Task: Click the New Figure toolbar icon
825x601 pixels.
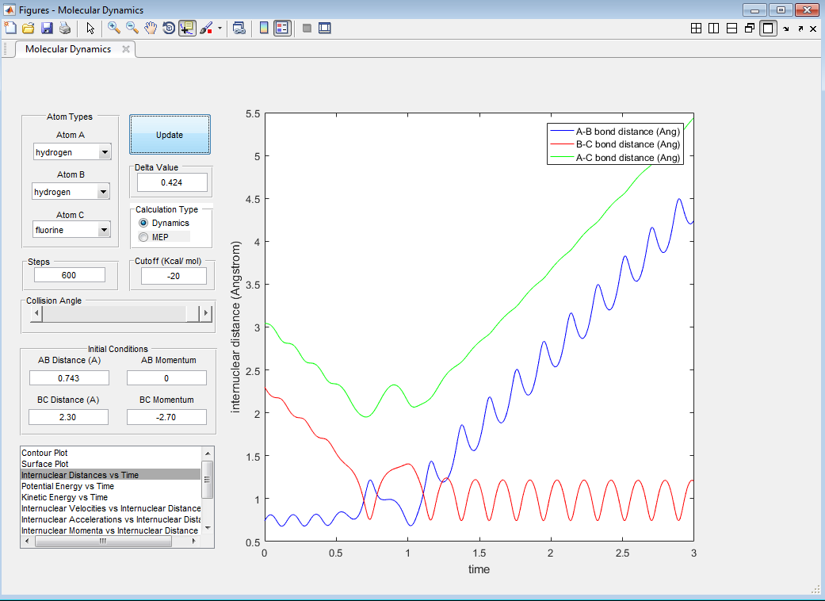Action: point(10,29)
